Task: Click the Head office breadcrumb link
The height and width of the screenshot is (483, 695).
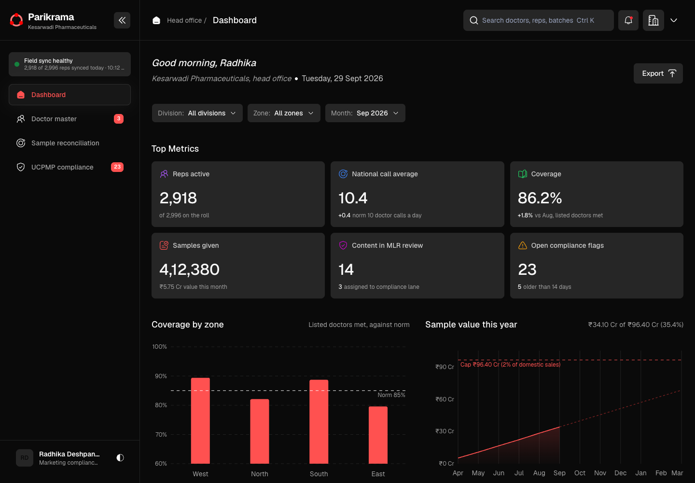Action: coord(184,20)
